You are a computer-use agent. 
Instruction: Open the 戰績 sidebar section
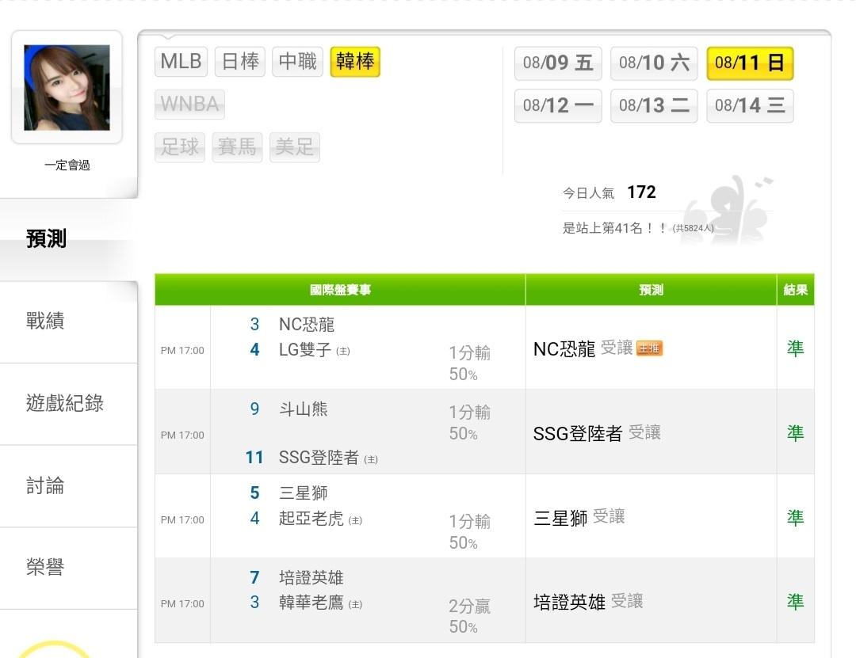click(x=68, y=321)
